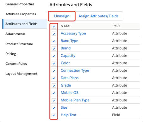143x122 pixels.
Task: Toggle the Brand row checkbox
Action: click(x=54, y=49)
